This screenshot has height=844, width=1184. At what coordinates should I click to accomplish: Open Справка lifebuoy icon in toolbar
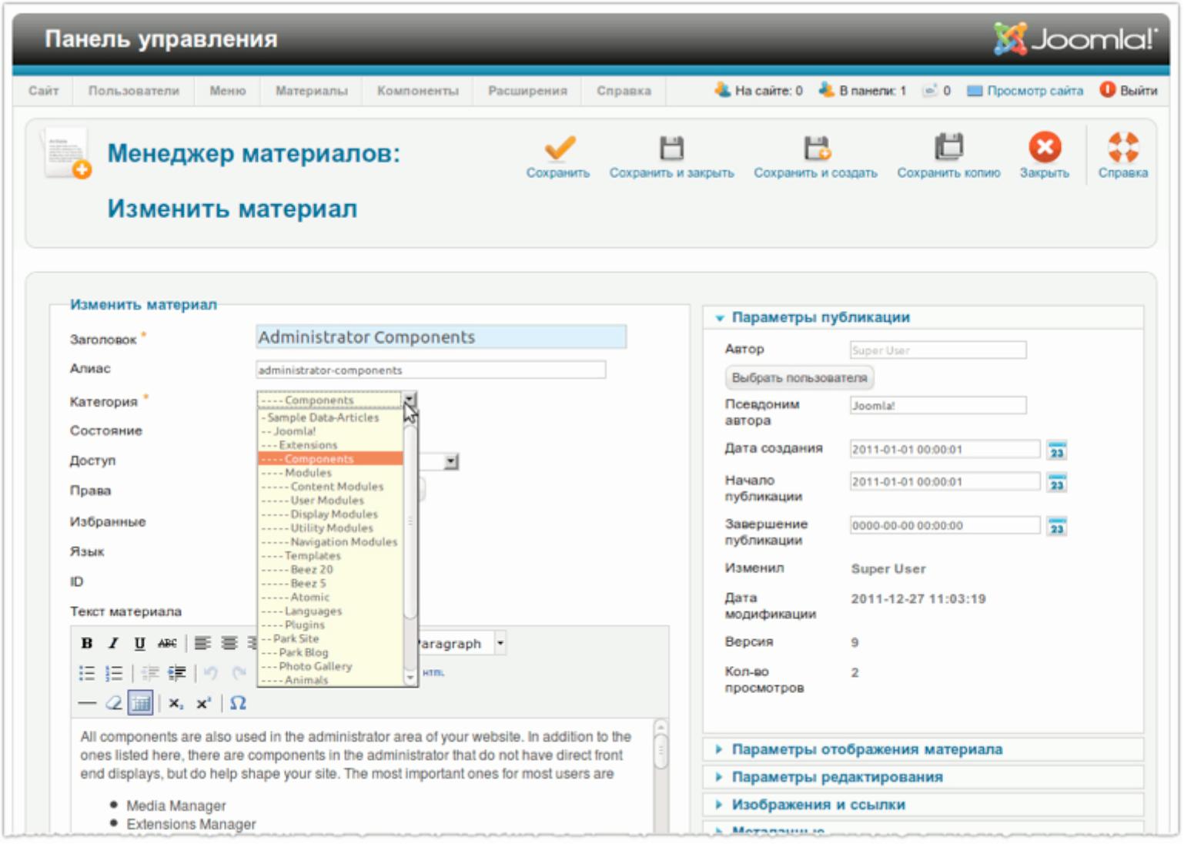(1122, 148)
